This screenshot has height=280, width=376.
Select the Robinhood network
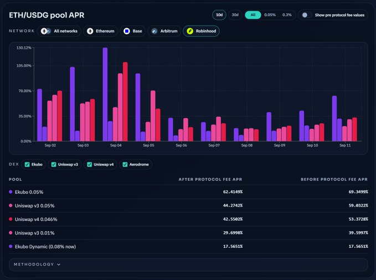point(201,31)
